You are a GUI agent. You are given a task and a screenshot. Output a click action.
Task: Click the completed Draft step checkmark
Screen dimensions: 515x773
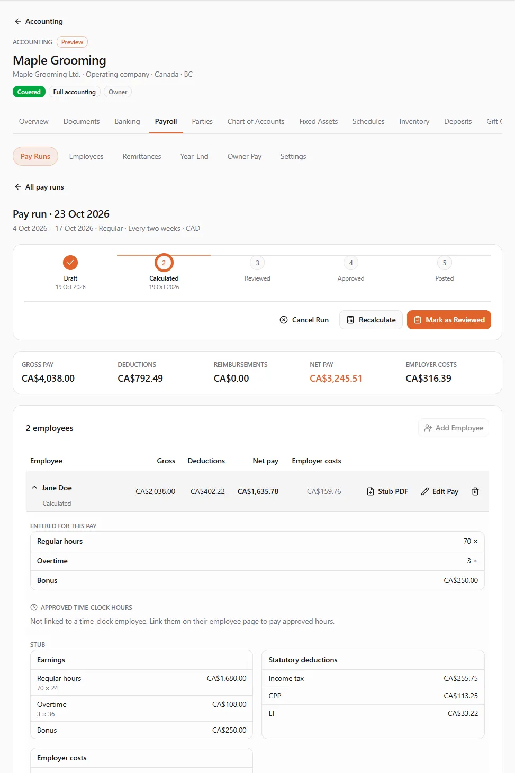(x=70, y=263)
